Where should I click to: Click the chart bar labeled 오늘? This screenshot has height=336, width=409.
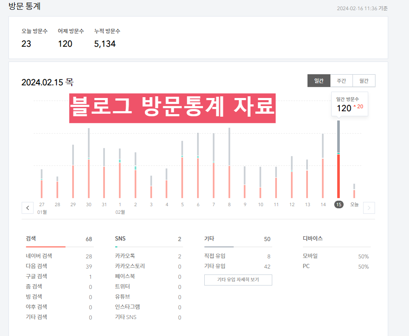[x=354, y=191]
